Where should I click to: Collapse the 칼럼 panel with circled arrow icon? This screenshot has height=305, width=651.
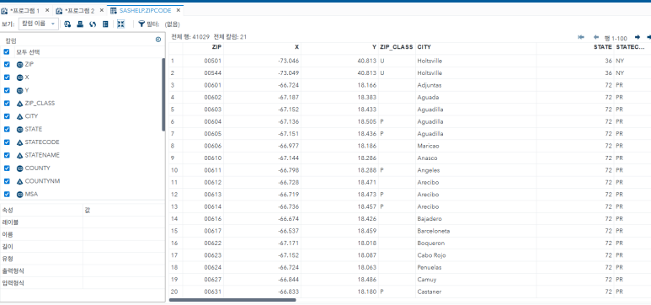158,40
